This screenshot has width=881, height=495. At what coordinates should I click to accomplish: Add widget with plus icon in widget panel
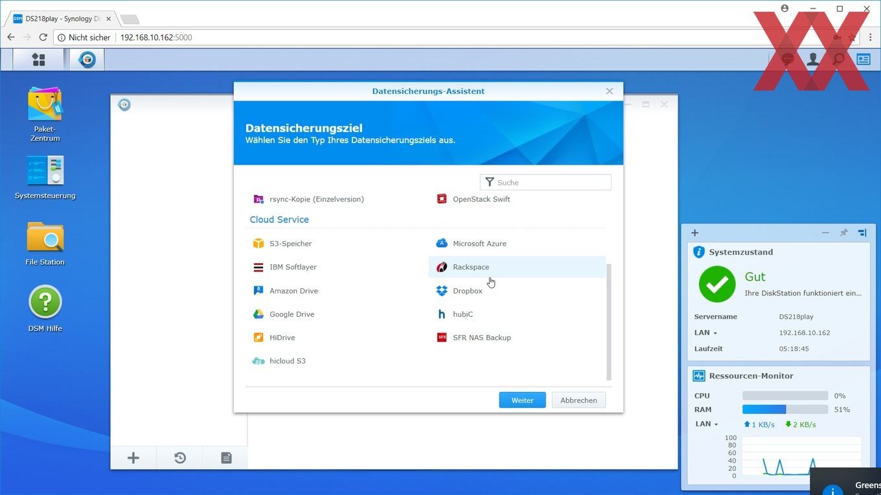tap(694, 233)
